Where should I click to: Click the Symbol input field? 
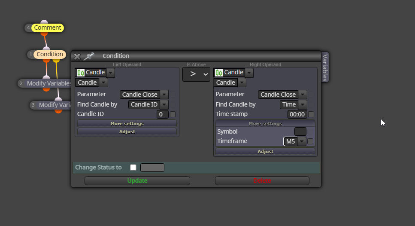[x=300, y=131]
